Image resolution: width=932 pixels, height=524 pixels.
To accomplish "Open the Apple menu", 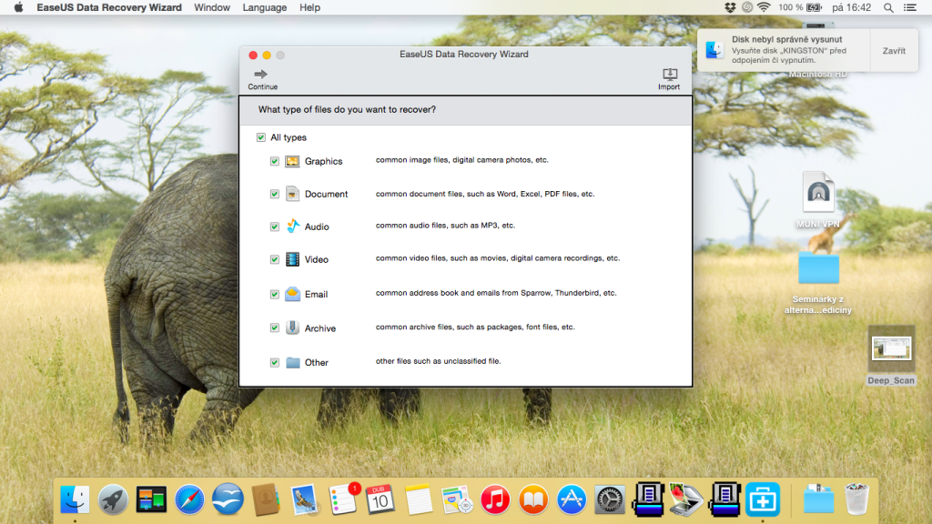I will pyautogui.click(x=17, y=7).
